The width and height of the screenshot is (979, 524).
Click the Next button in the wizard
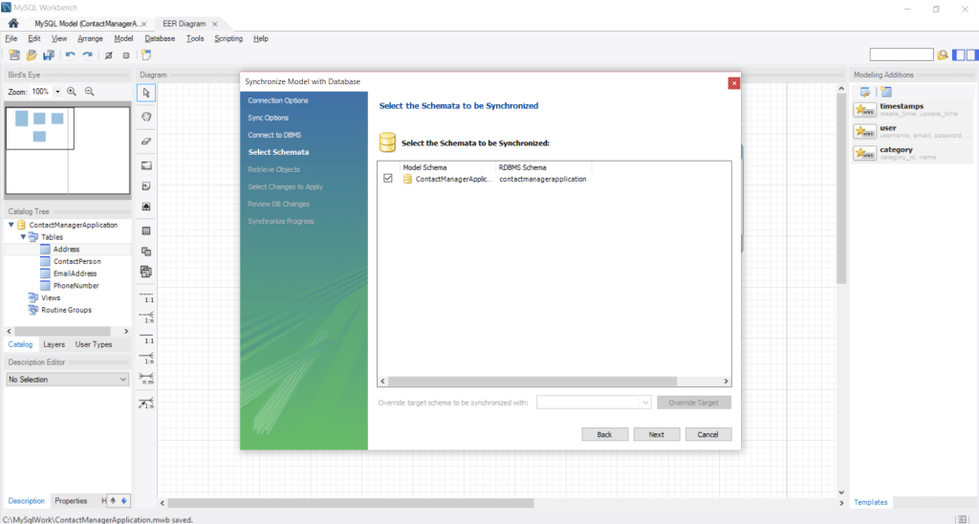[x=656, y=435]
